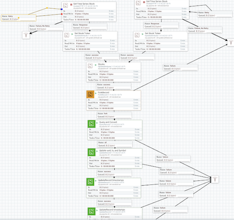
Task: Select the 'all' connection under Query and Convert
Action: click(115, 144)
